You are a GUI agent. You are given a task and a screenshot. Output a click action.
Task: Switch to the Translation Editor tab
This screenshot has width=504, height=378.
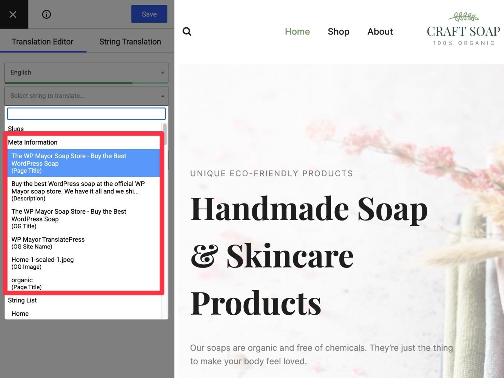coord(42,42)
